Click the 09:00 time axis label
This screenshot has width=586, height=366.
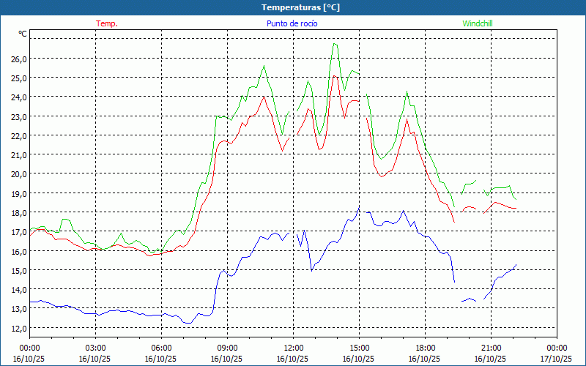click(227, 348)
